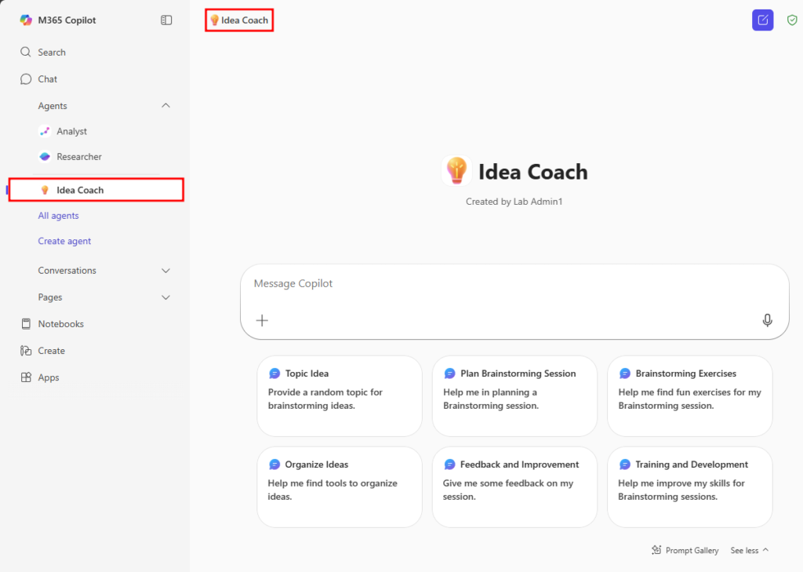Click the new chat compose icon

[x=762, y=20]
